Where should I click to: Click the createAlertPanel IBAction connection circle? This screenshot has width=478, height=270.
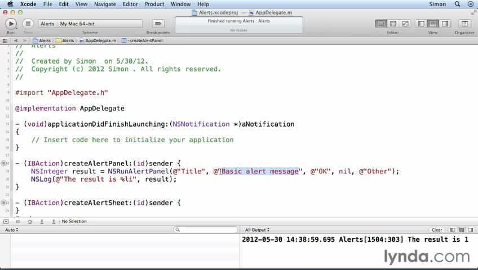(x=3, y=163)
